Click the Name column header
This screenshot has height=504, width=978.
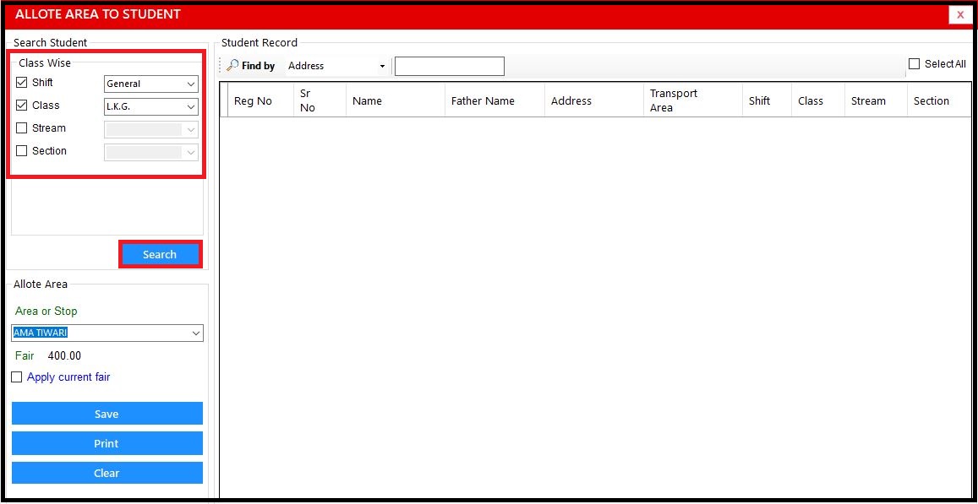coord(396,100)
